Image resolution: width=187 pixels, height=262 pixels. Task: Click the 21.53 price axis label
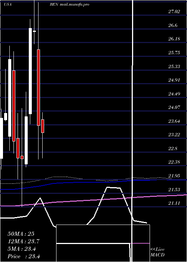(x=174, y=190)
